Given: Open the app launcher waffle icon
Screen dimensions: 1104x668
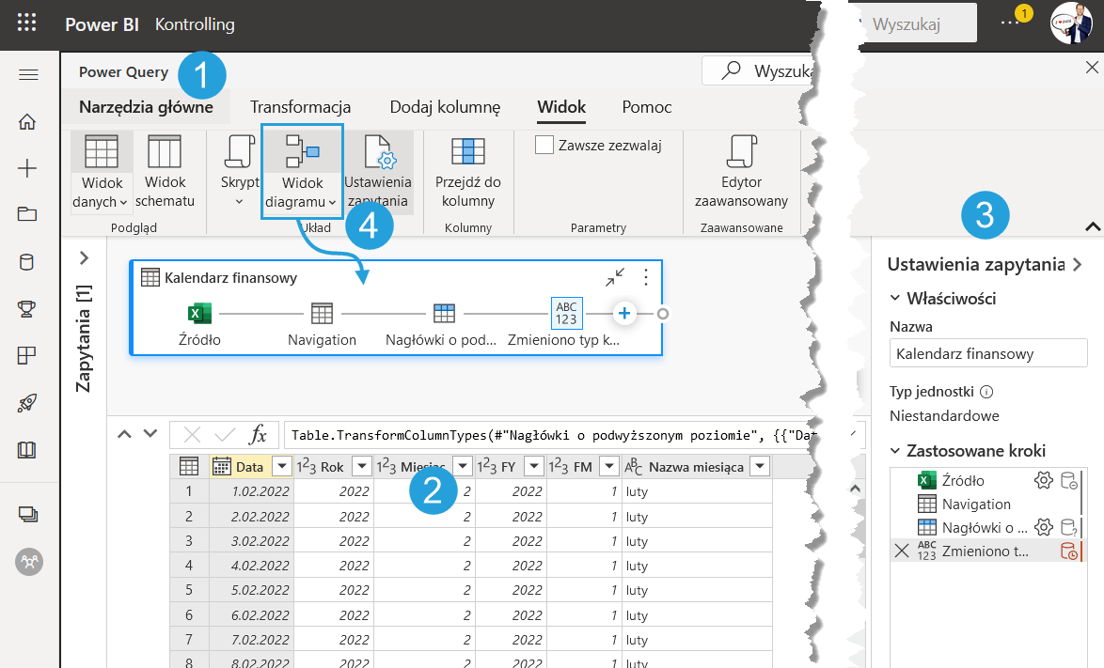Looking at the screenshot, I should 27,24.
